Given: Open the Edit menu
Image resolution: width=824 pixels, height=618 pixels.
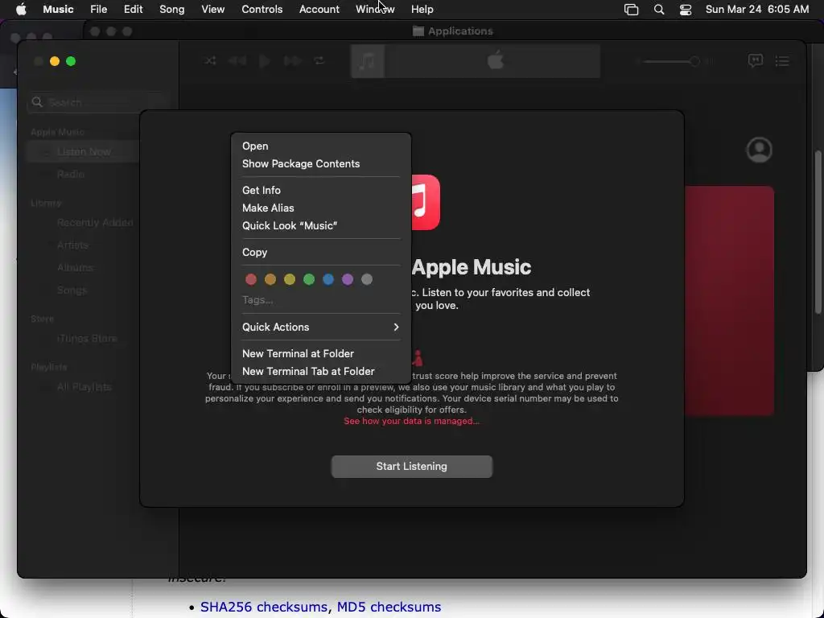Looking at the screenshot, I should coord(133,9).
